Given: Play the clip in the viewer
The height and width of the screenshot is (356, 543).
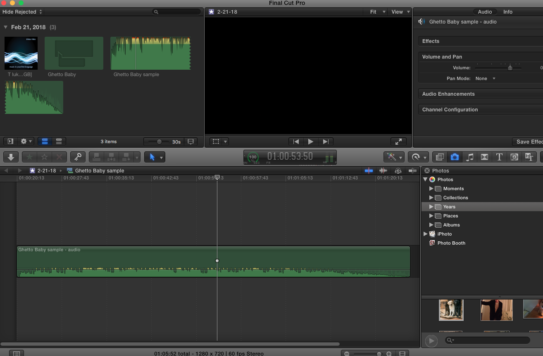Looking at the screenshot, I should pyautogui.click(x=311, y=141).
